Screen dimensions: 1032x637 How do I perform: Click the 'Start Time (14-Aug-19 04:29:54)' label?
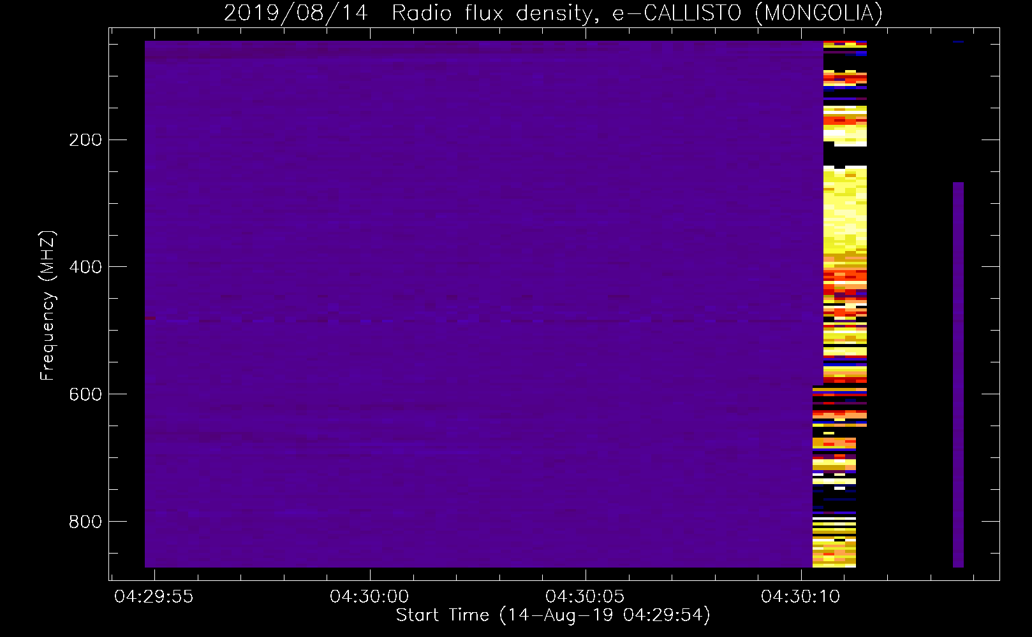(553, 615)
